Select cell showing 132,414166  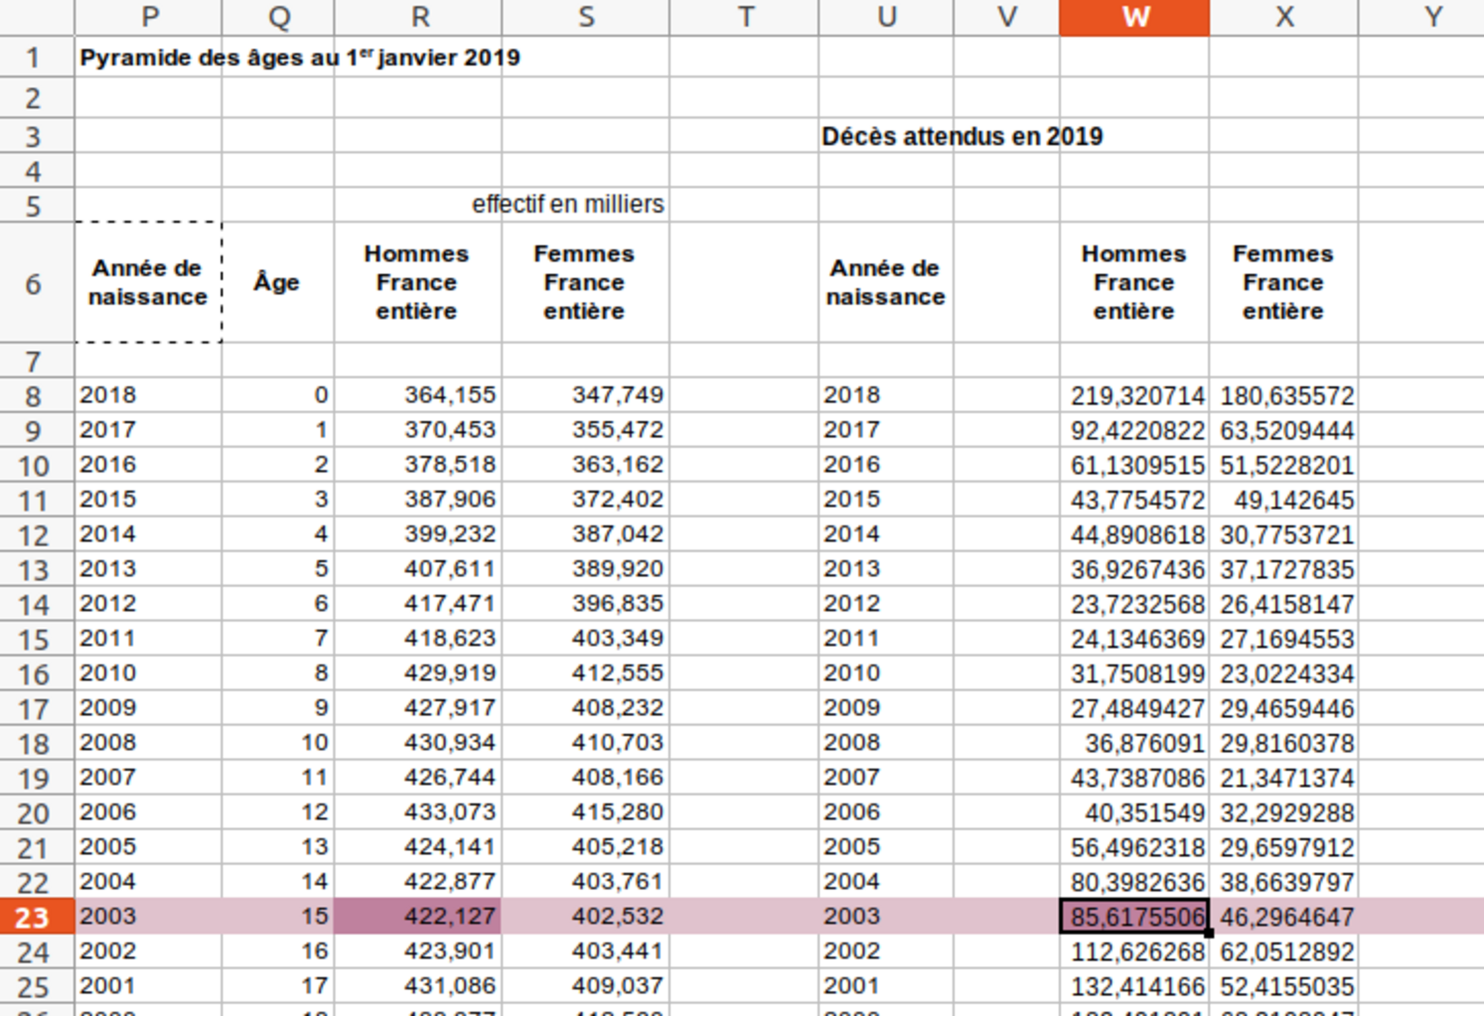pyautogui.click(x=1134, y=986)
